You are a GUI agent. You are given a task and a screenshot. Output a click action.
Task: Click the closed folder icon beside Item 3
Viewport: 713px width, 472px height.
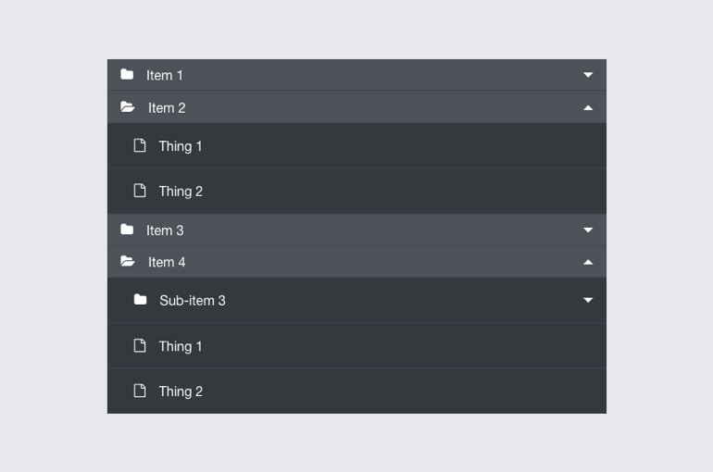(127, 230)
